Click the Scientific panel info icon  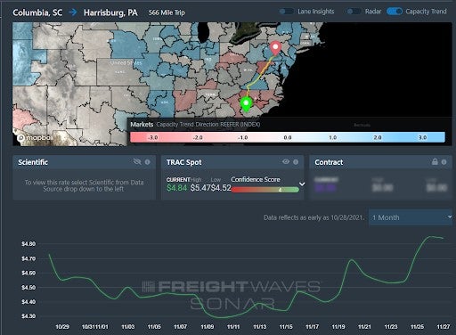(x=147, y=162)
